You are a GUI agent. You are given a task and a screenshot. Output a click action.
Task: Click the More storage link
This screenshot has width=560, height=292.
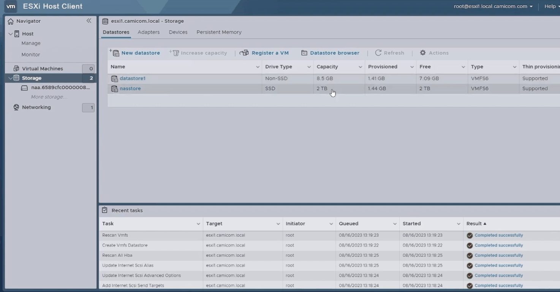tap(49, 97)
